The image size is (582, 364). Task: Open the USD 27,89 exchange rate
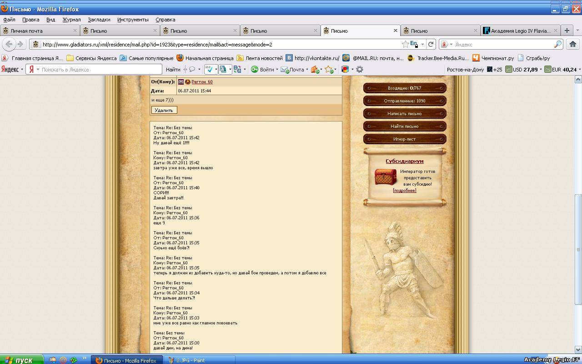(522, 70)
